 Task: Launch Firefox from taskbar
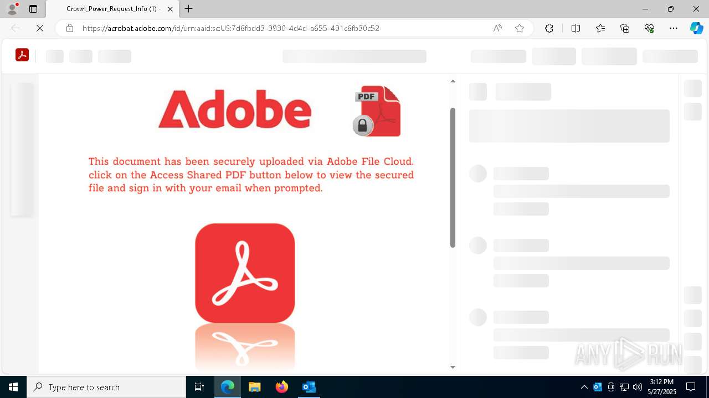(281, 387)
